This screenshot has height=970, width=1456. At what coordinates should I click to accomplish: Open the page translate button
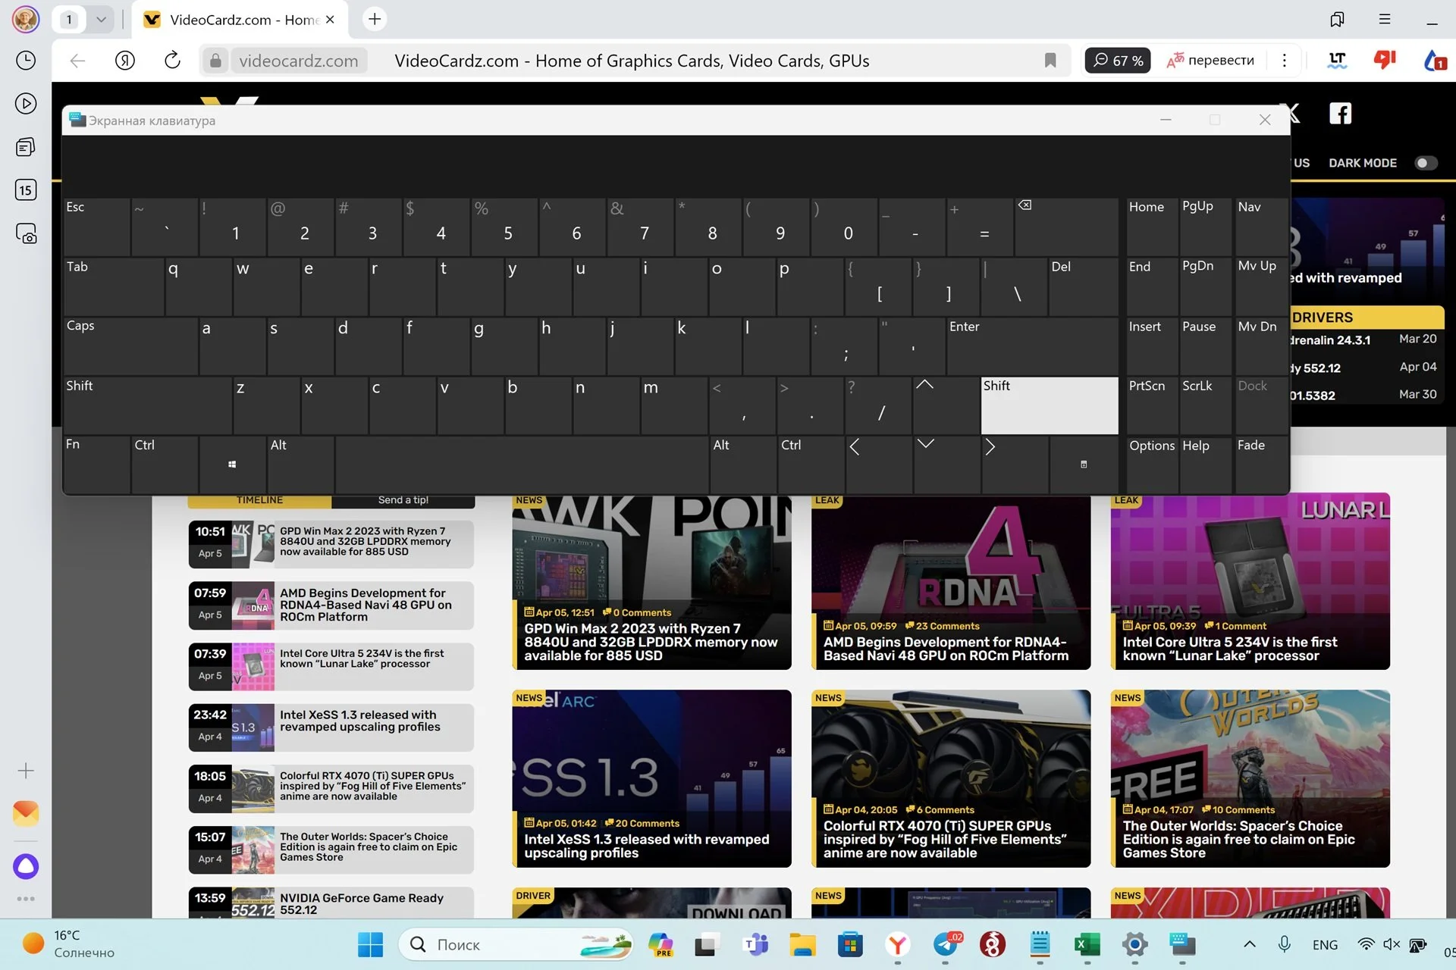point(1211,61)
